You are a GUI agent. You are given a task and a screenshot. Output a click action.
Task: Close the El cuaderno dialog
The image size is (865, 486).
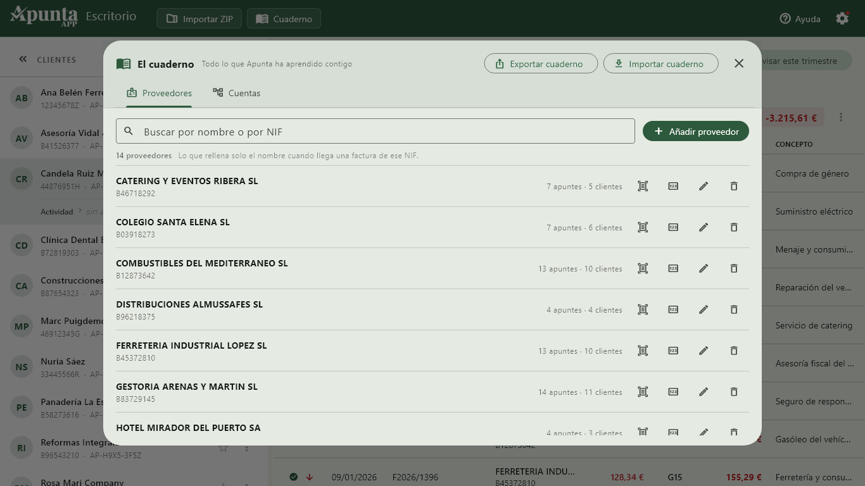[x=739, y=63]
